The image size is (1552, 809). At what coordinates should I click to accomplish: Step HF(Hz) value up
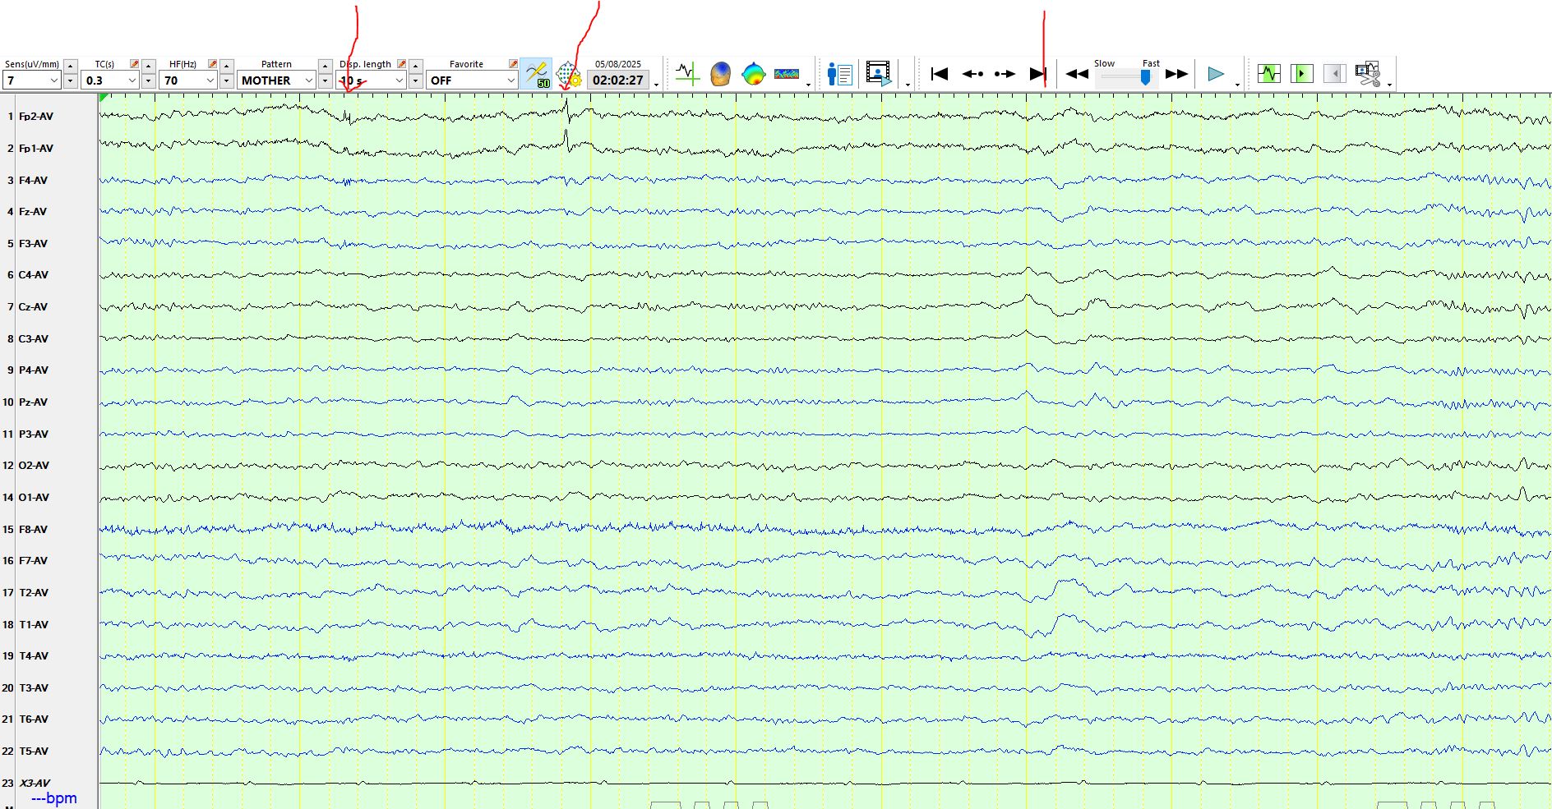coord(227,66)
